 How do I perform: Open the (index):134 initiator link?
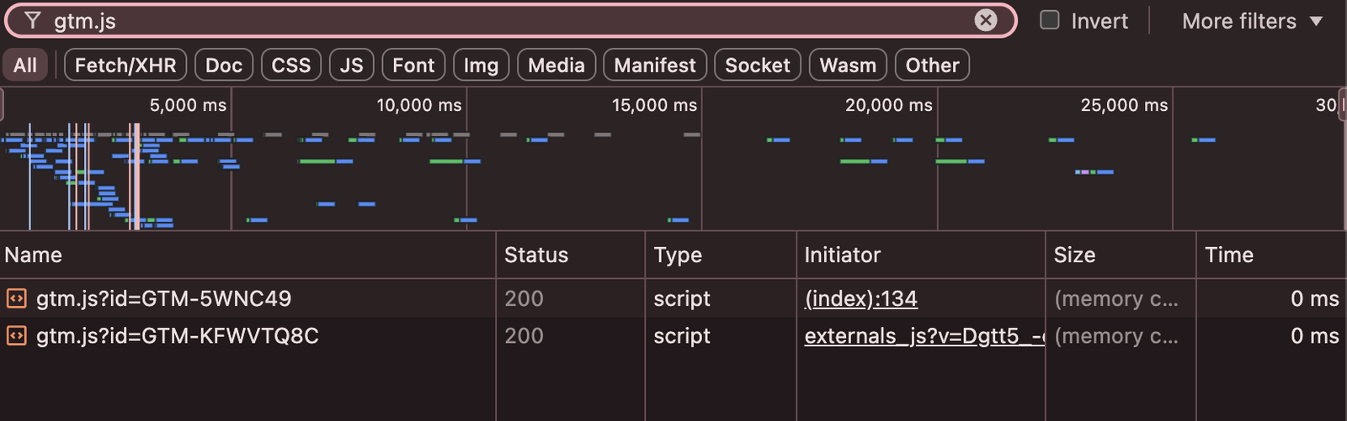pos(860,299)
